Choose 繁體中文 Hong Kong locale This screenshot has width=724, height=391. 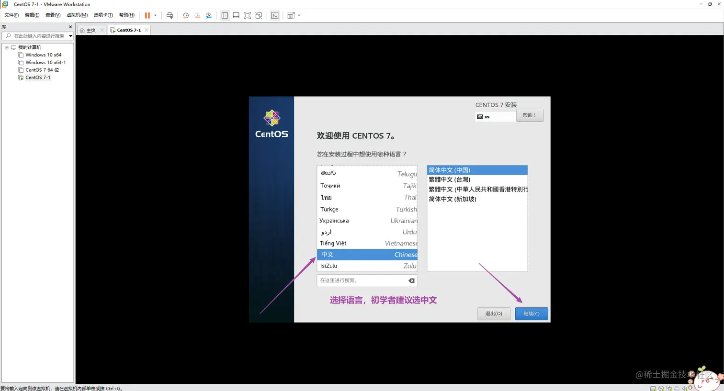tap(477, 189)
